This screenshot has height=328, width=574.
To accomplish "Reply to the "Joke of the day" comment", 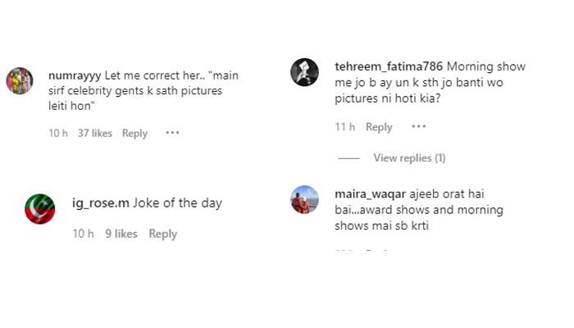I will point(162,234).
